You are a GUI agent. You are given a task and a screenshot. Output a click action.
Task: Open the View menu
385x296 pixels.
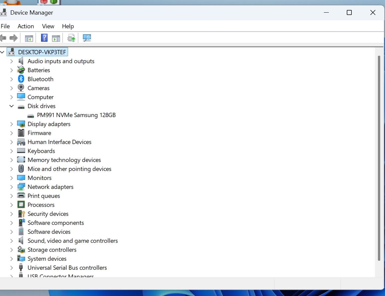(48, 26)
